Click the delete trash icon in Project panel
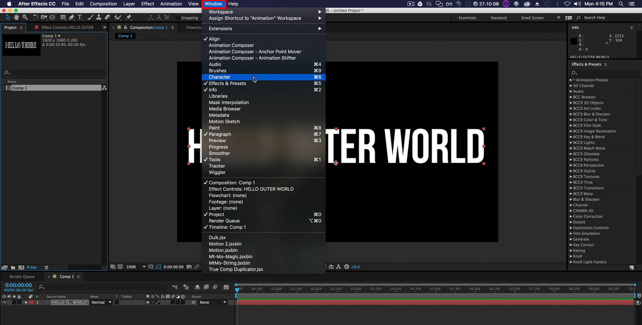642x325 pixels. point(47,267)
